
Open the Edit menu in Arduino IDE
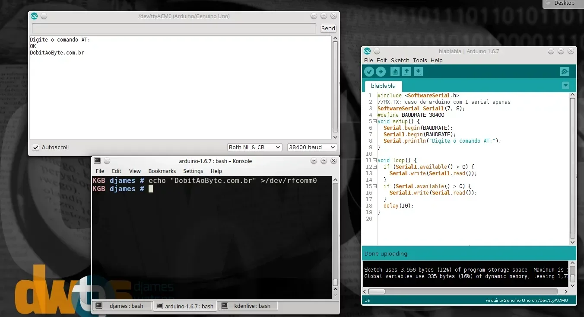point(381,61)
